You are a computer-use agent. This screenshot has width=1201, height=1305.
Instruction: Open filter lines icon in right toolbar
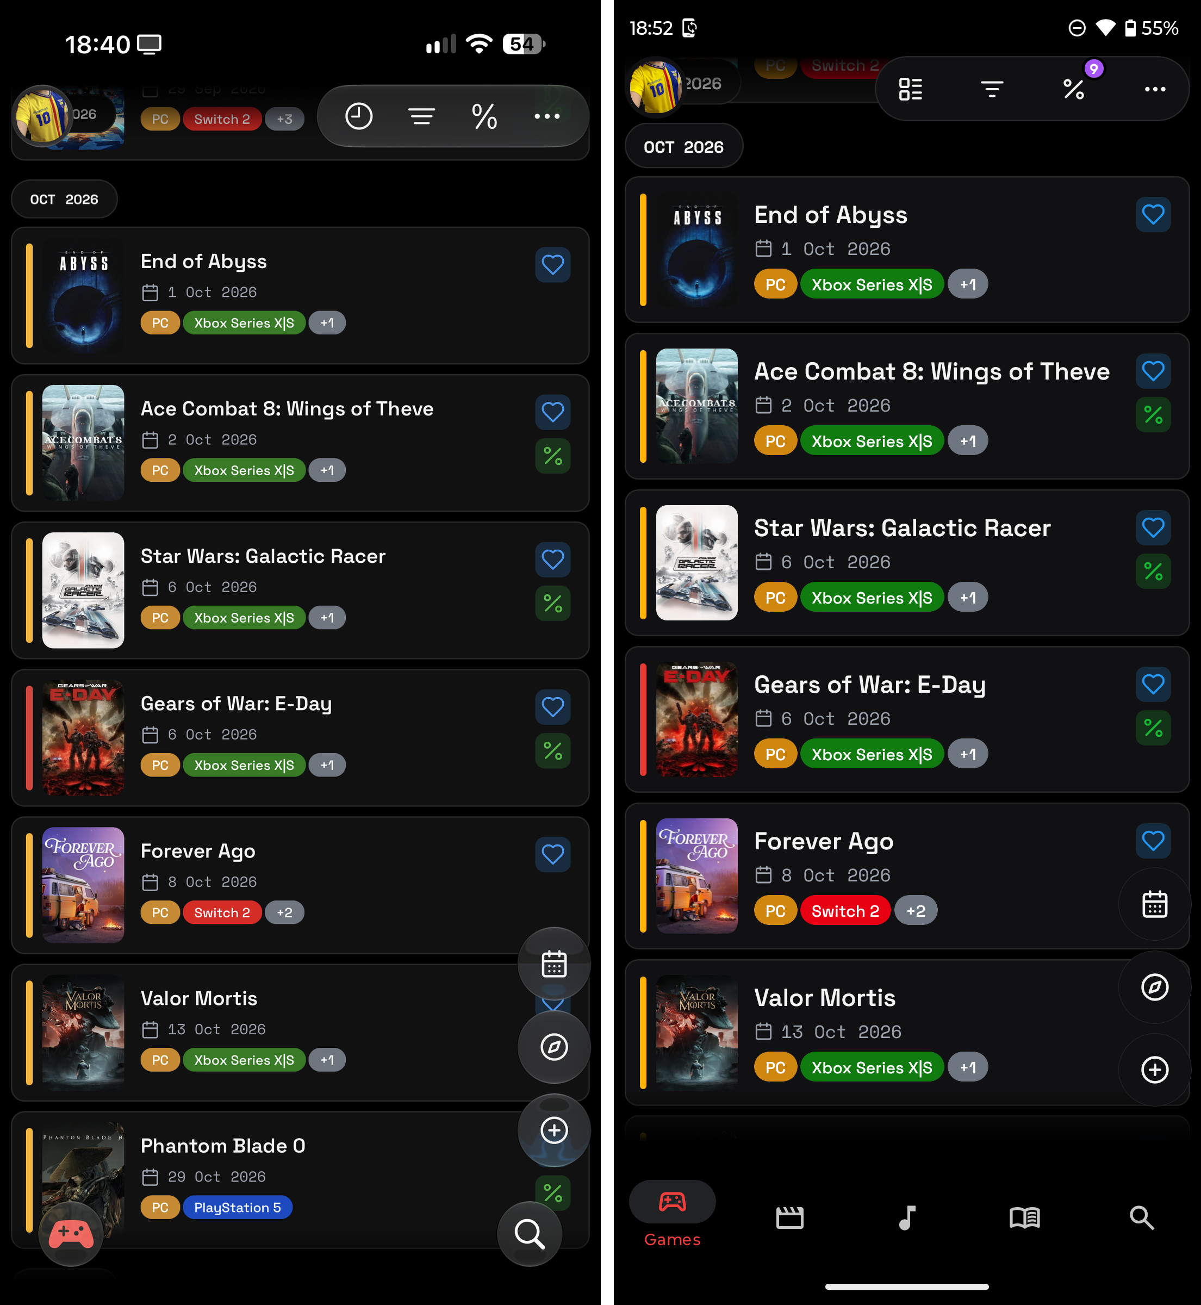992,89
